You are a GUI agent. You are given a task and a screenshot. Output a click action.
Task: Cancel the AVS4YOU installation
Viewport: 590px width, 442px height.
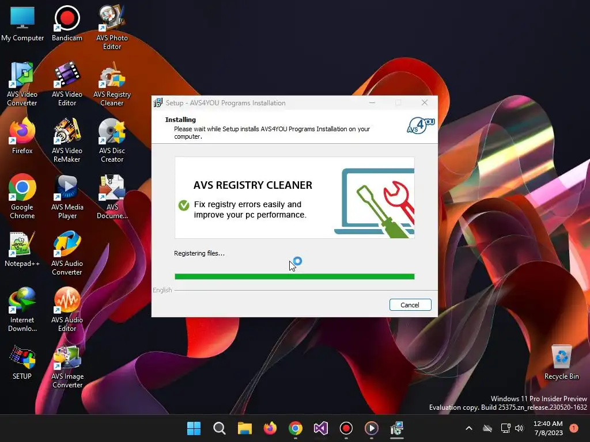410,305
